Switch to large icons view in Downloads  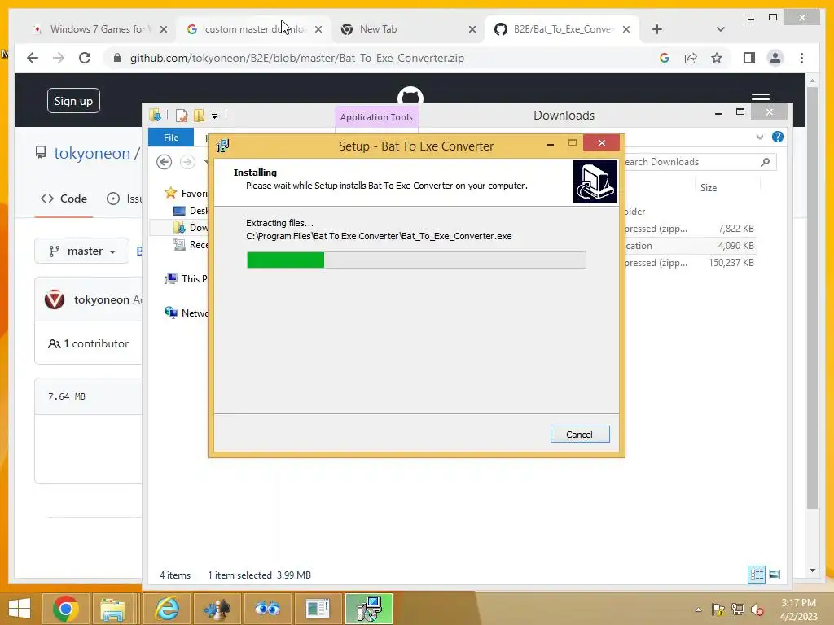click(775, 575)
